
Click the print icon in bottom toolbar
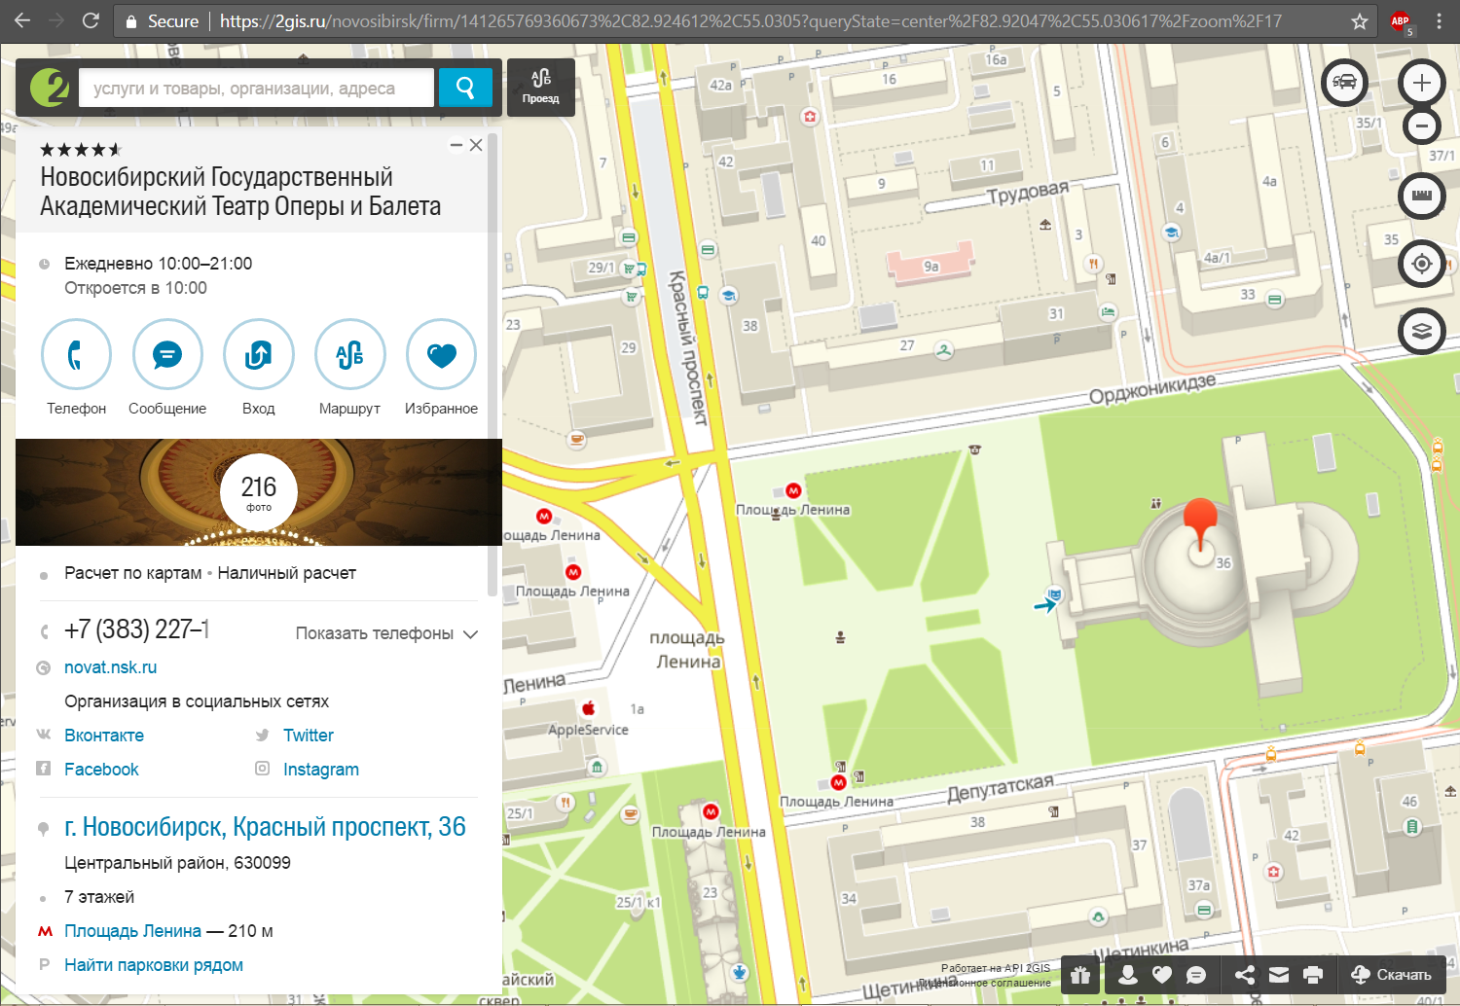[1313, 975]
